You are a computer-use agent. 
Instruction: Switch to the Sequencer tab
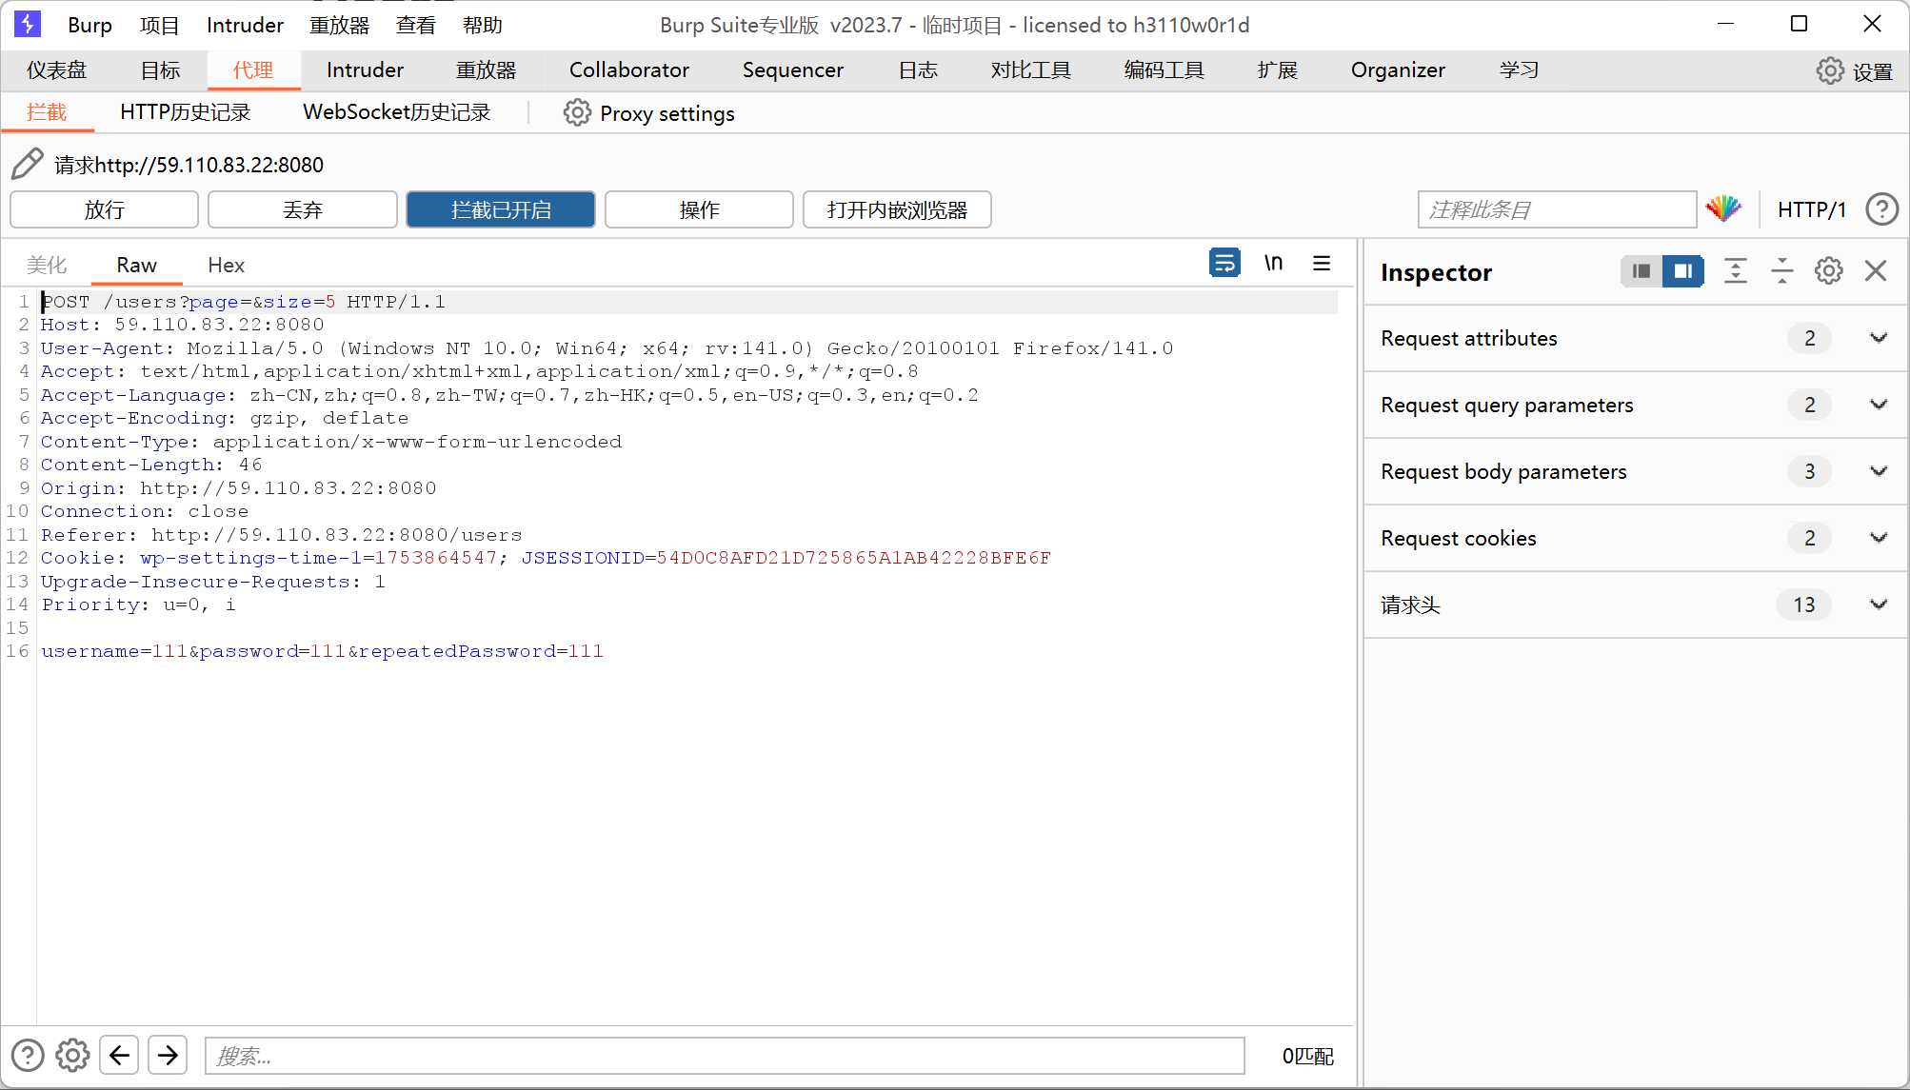coord(792,70)
